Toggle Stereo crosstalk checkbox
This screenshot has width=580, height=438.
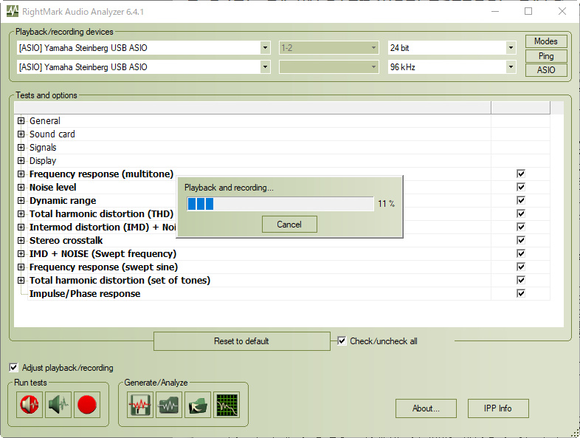[521, 240]
